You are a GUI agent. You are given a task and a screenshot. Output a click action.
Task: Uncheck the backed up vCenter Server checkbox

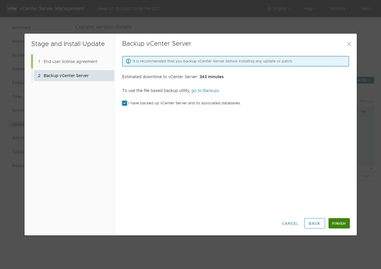point(125,103)
